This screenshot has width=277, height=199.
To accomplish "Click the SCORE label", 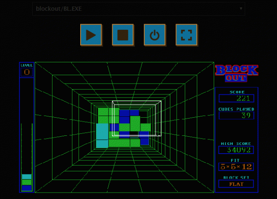I will (237, 92).
